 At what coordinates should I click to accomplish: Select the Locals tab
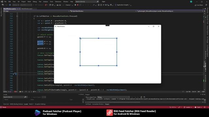(26, 104)
